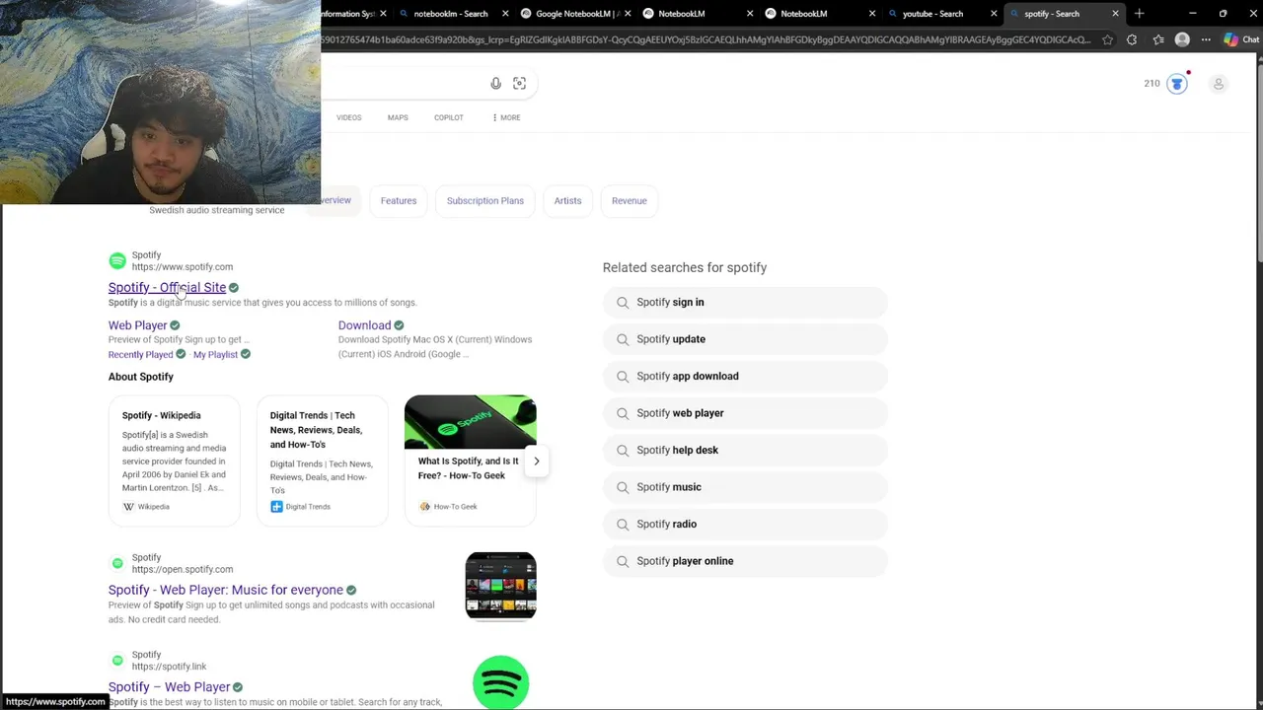Open the browser Favorites list icon
This screenshot has width=1263, height=710.
pos(1158,39)
